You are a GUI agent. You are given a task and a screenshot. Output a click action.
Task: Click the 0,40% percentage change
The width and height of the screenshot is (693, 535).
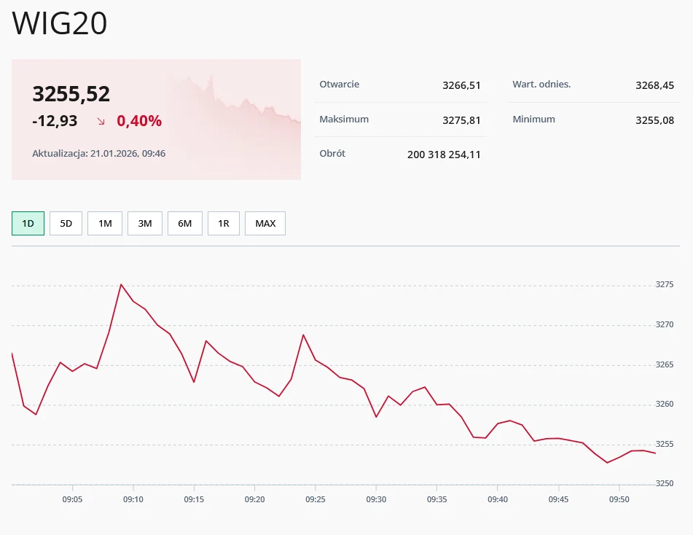click(139, 121)
